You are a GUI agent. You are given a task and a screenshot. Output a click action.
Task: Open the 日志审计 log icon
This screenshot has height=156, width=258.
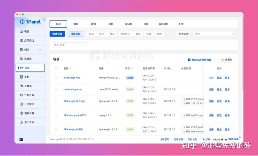pos(21,104)
